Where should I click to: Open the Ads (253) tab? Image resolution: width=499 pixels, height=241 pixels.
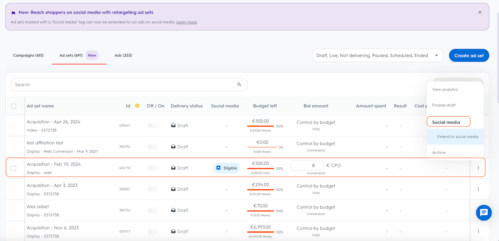click(123, 55)
